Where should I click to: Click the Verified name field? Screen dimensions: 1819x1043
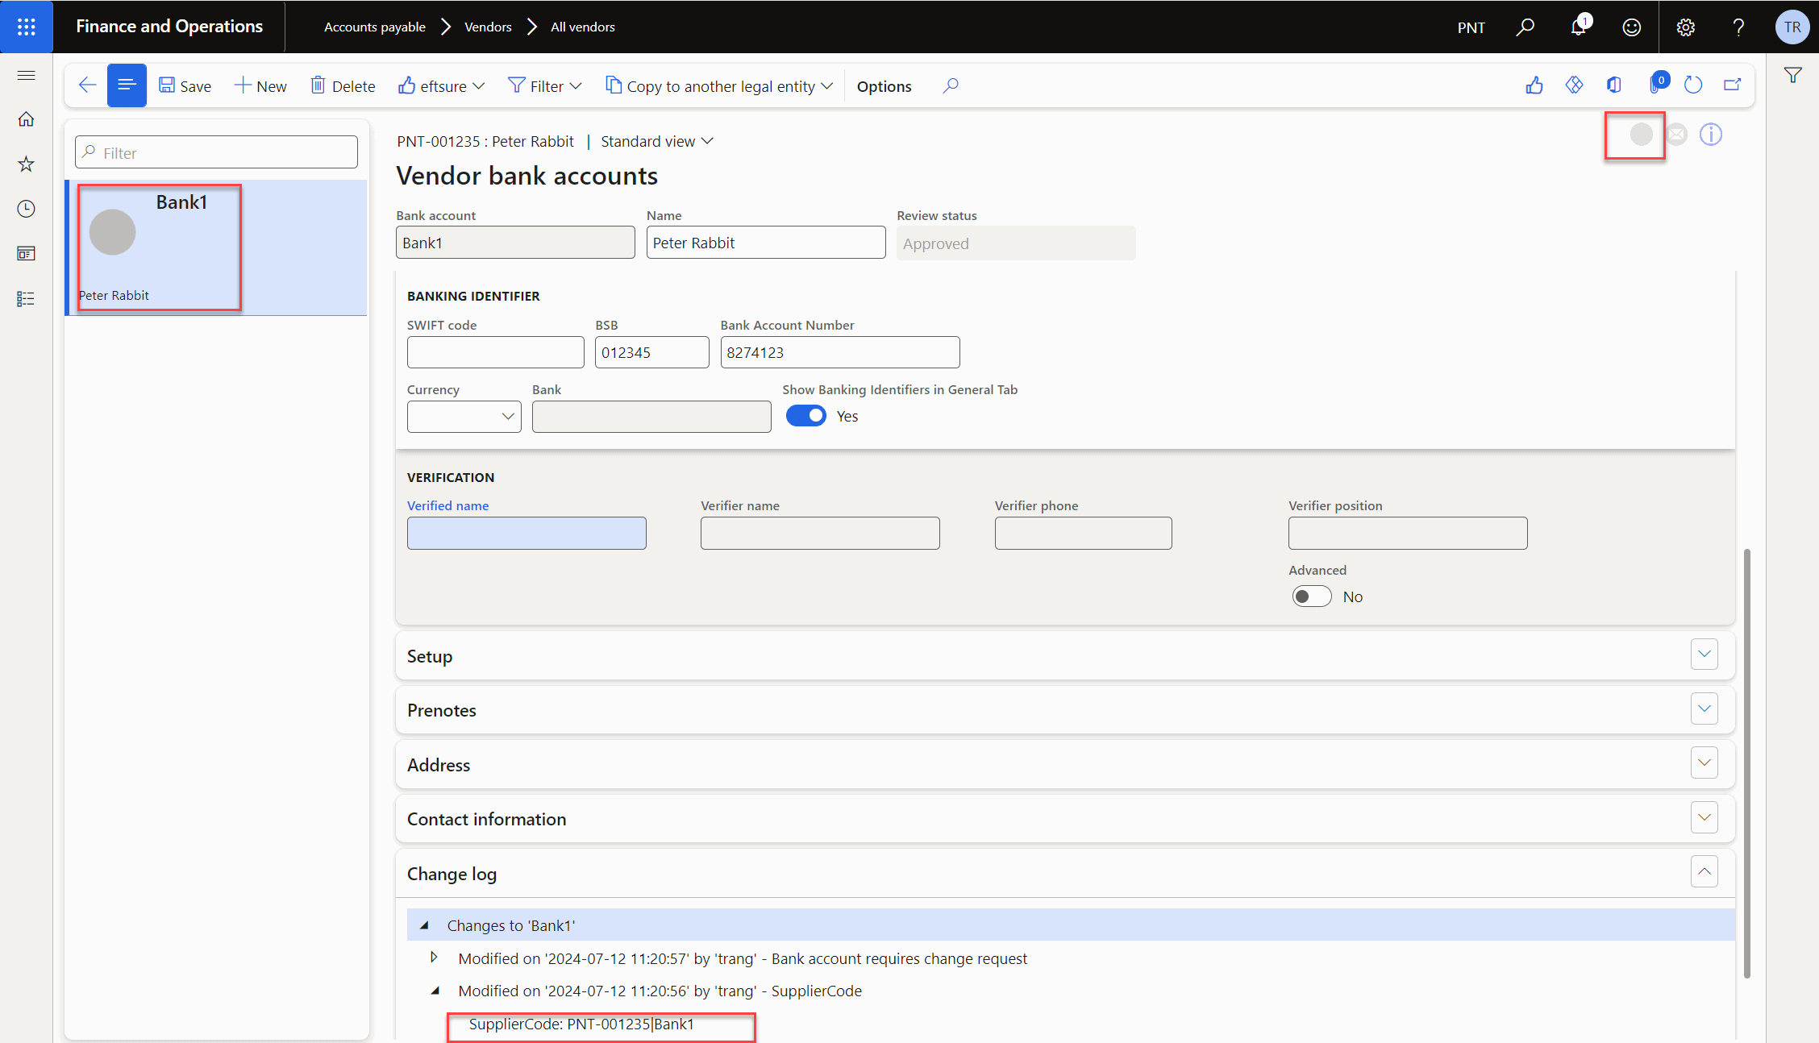pos(527,533)
